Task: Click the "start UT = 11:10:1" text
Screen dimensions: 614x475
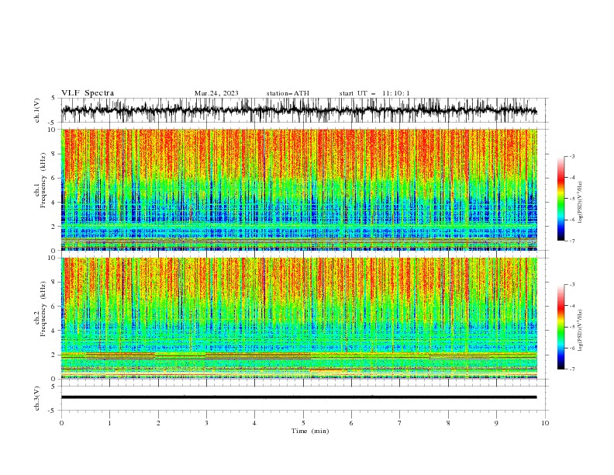Action: tap(374, 93)
